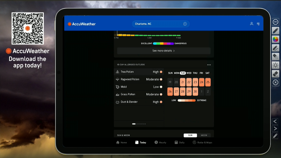
Task: Go to the Hourly tab
Action: [160, 143]
